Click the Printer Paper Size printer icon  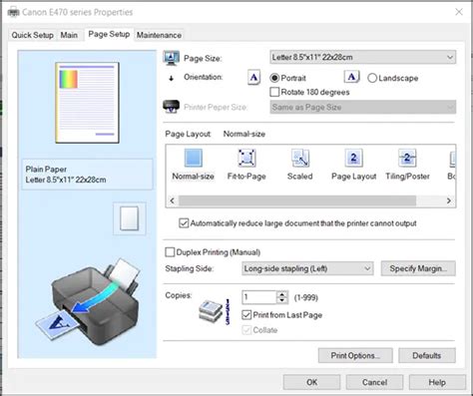[172, 107]
